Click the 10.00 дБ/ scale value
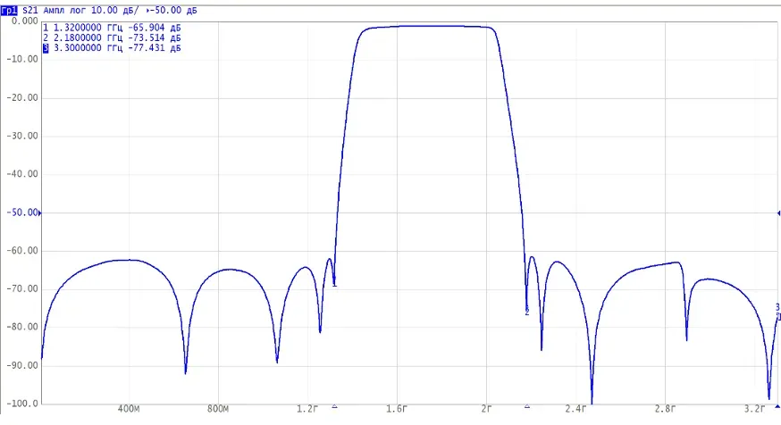781x425 pixels. (x=115, y=11)
